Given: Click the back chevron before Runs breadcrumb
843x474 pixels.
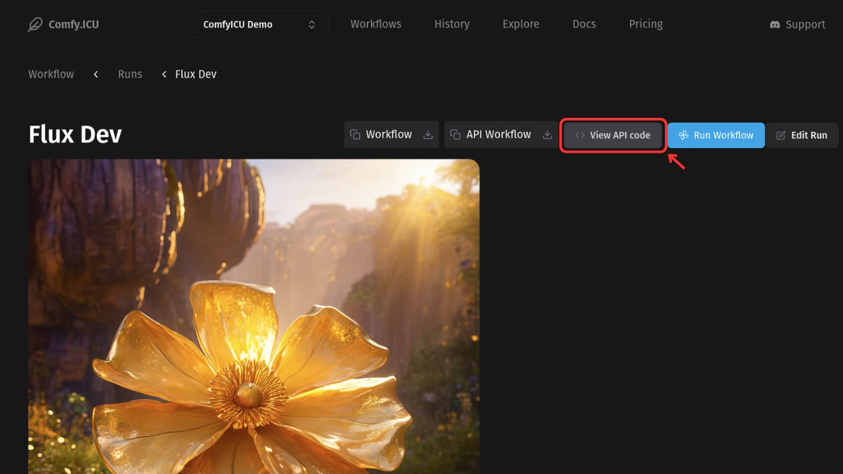Looking at the screenshot, I should coord(96,74).
